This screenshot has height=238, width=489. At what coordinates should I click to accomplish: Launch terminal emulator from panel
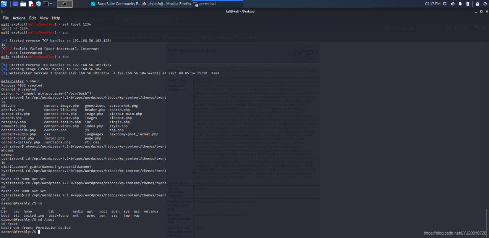(45, 4)
